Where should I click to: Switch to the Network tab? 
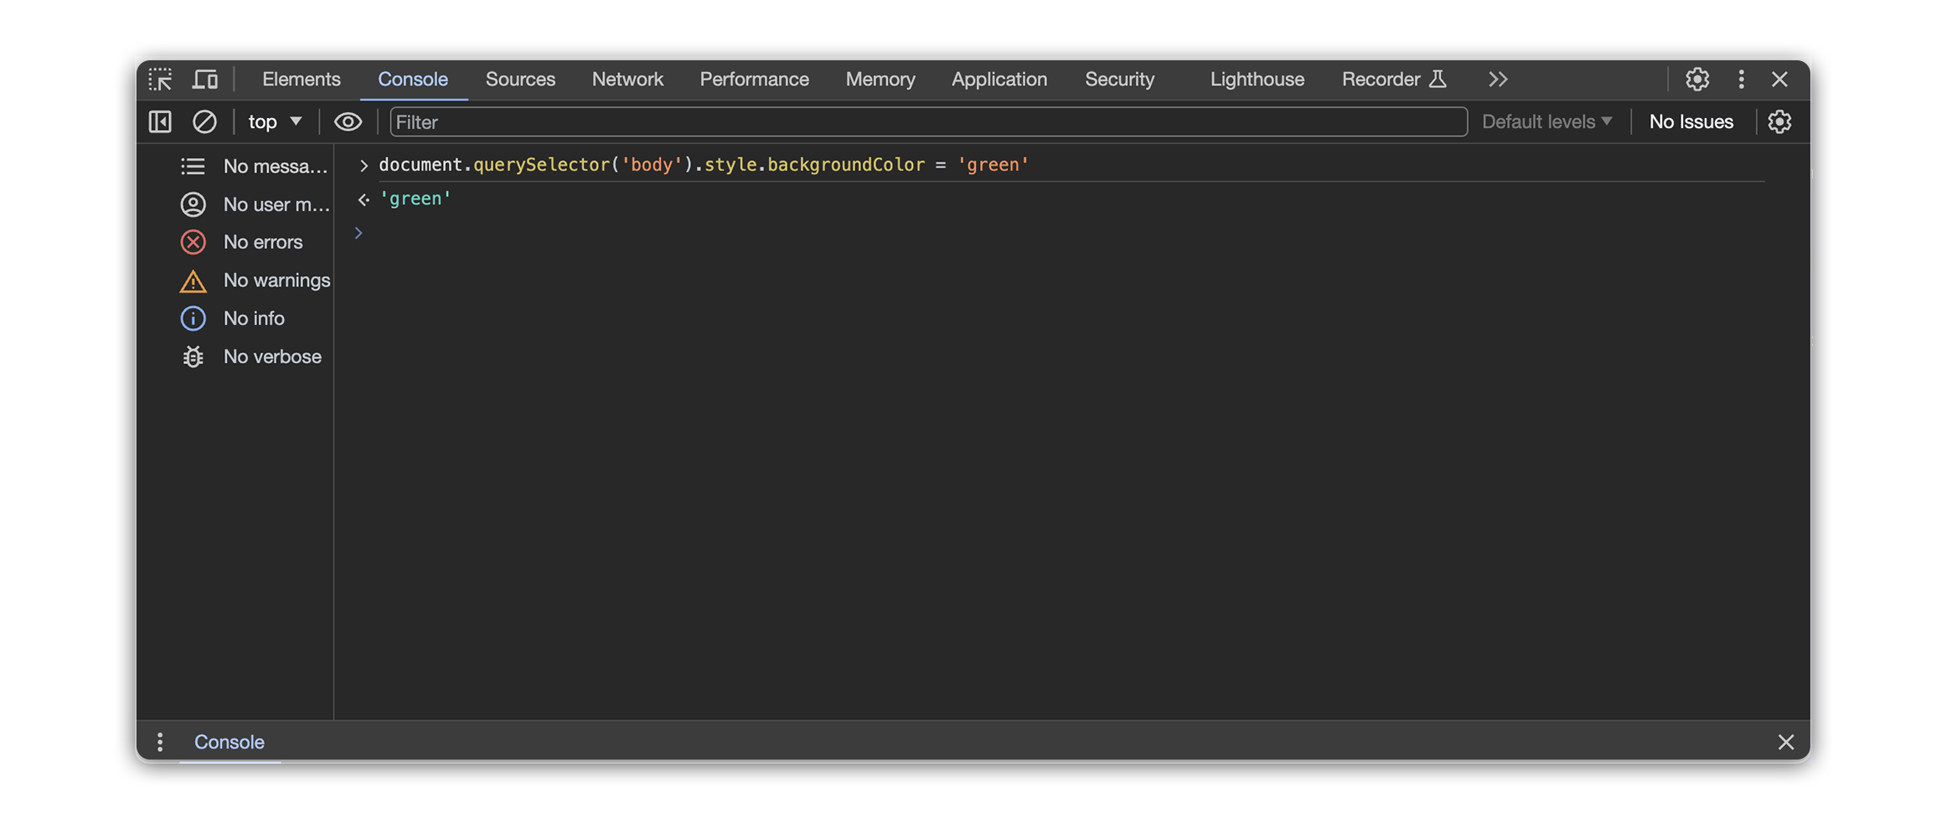click(627, 80)
